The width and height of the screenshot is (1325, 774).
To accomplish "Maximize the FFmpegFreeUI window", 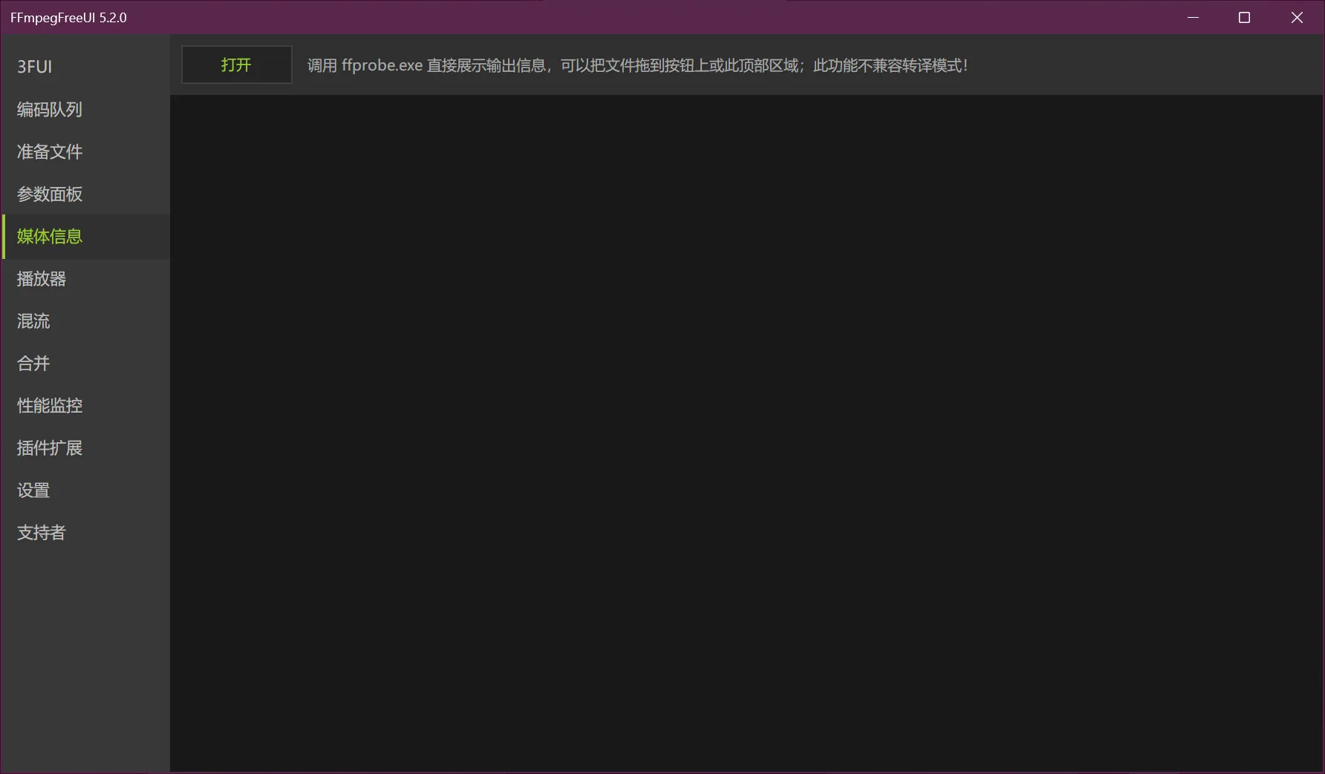I will pyautogui.click(x=1245, y=18).
